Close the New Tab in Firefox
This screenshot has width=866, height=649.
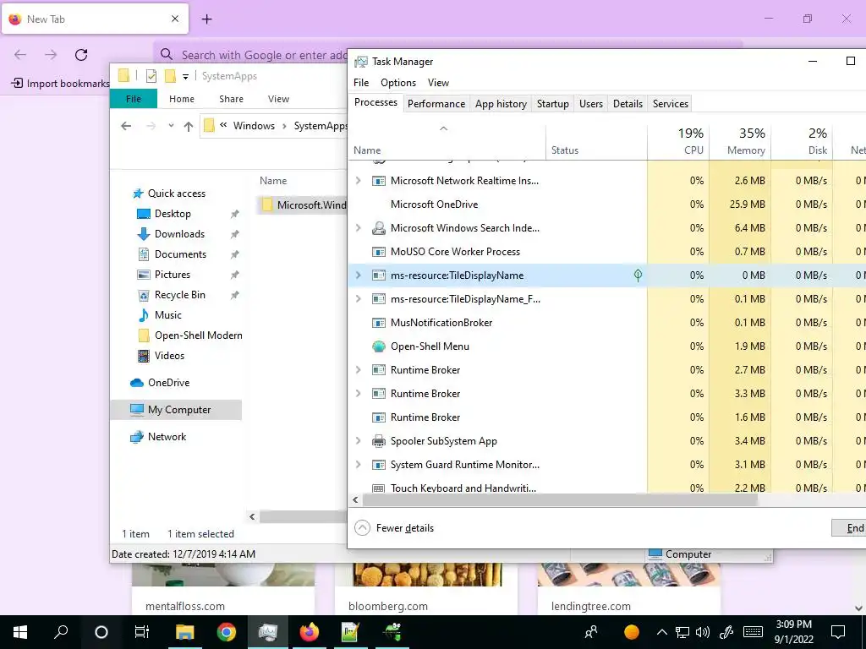pyautogui.click(x=175, y=19)
